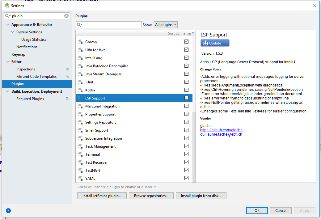321x219 pixels.
Task: Click the Test Recorder plugin icon
Action: click(x=80, y=162)
